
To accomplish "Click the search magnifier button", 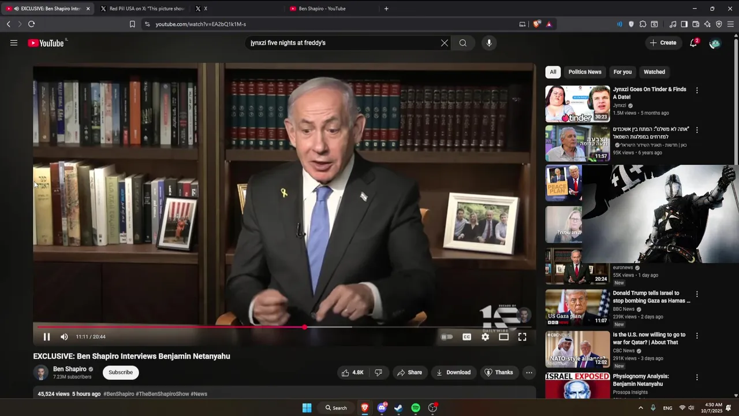I will click(x=463, y=43).
